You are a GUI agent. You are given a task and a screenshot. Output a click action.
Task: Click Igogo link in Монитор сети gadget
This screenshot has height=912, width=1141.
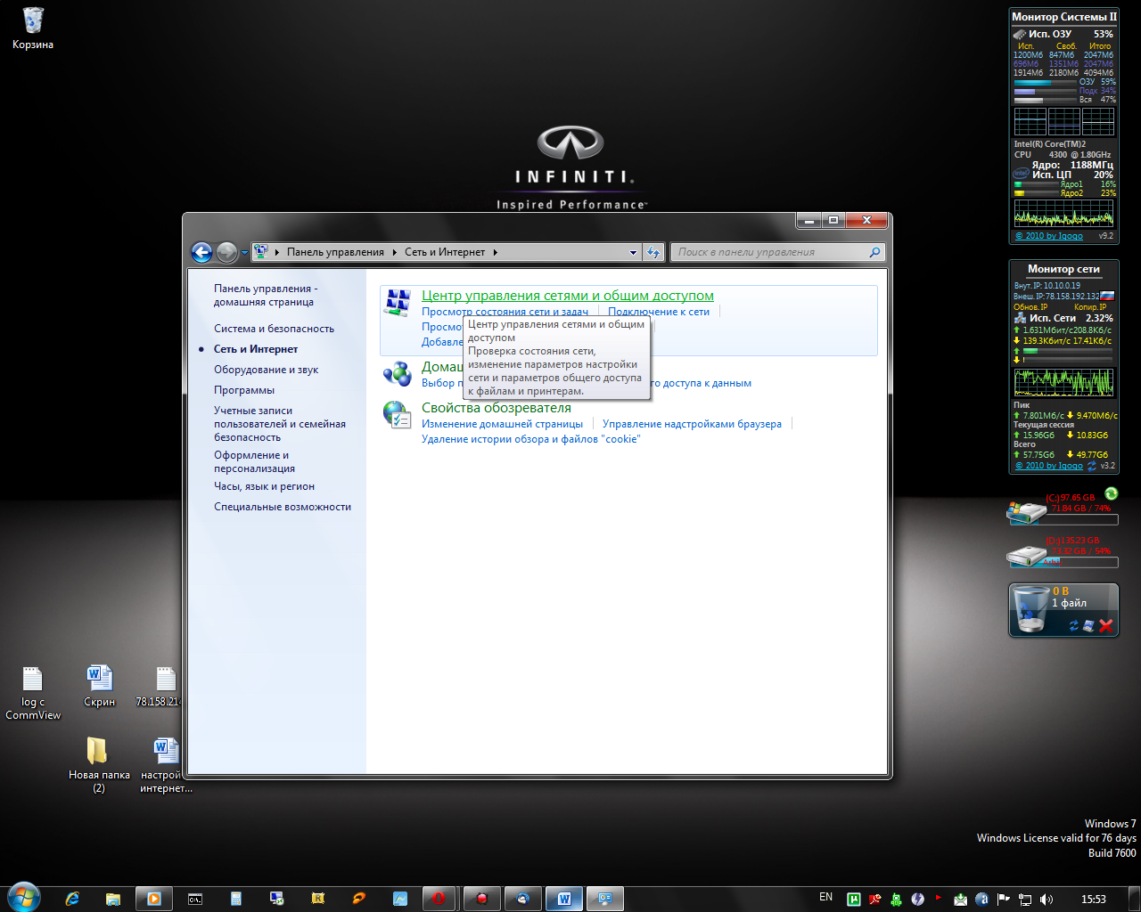1049,466
